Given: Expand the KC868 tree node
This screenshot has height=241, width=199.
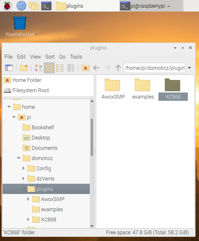Looking at the screenshot, I should tap(28, 220).
